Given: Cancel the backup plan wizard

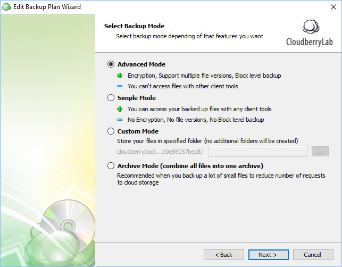Looking at the screenshot, I should tap(313, 255).
